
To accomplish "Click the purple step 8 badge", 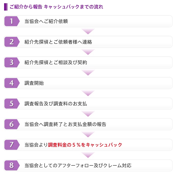I will 12,165.
